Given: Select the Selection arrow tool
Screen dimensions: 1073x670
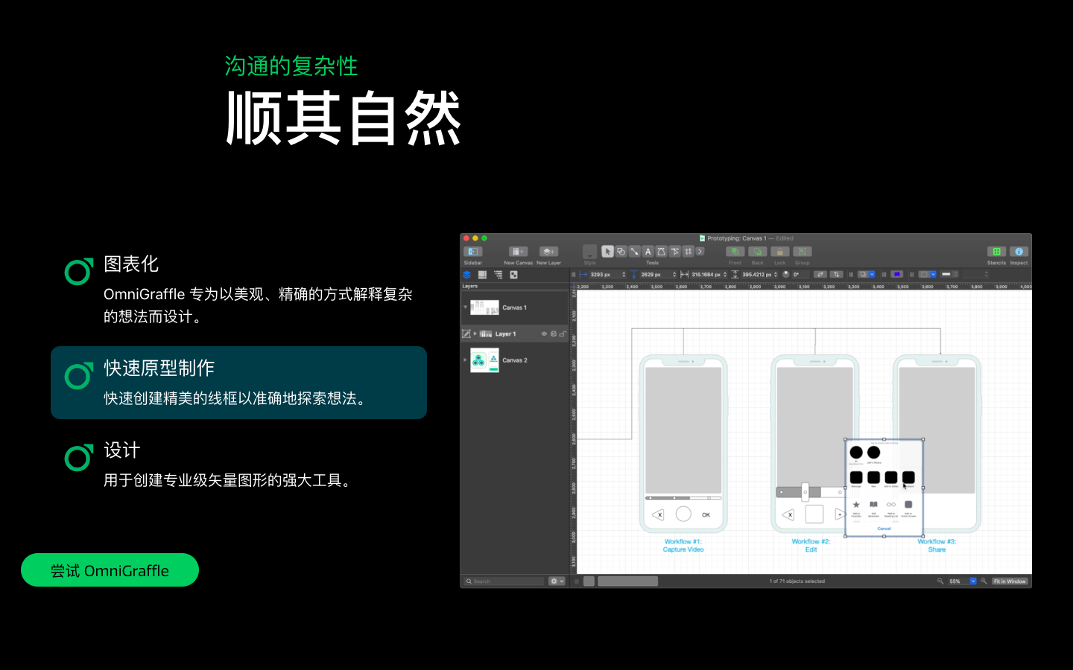Looking at the screenshot, I should 608,251.
